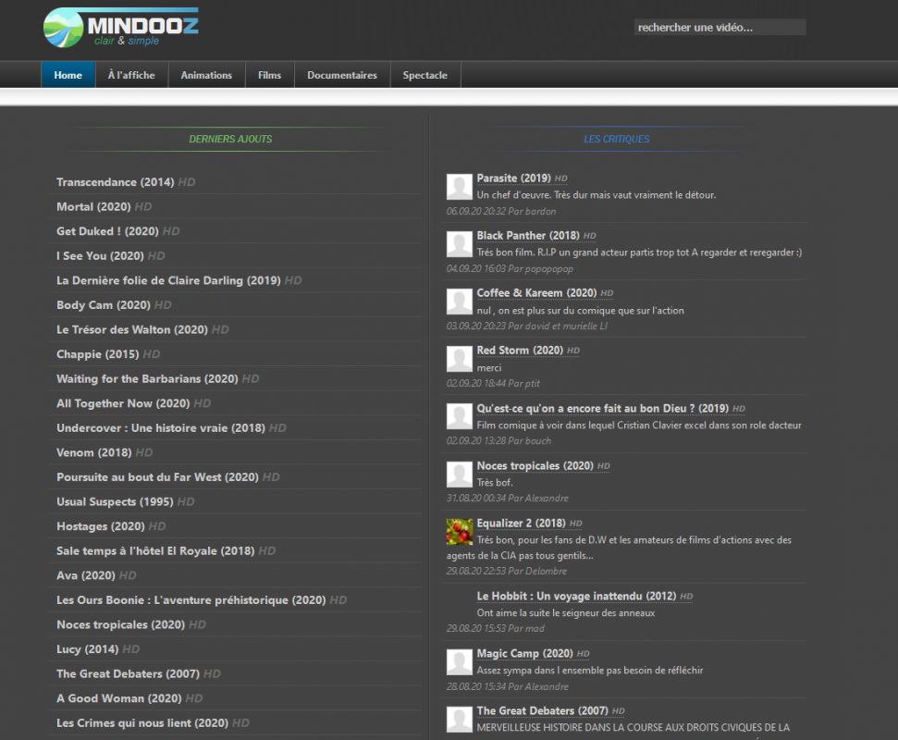Click the video search field

coord(720,27)
